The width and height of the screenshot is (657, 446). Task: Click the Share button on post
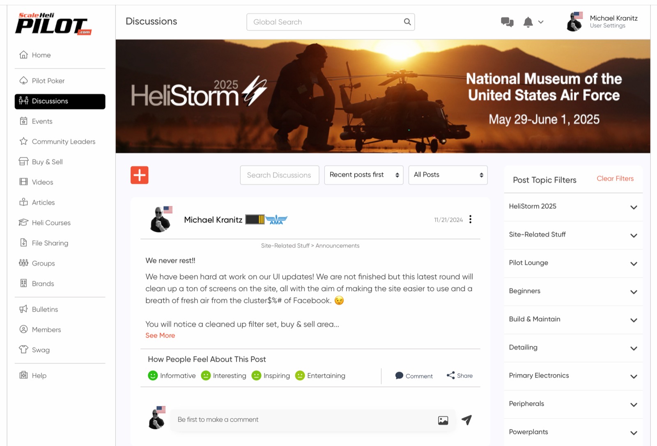(460, 375)
